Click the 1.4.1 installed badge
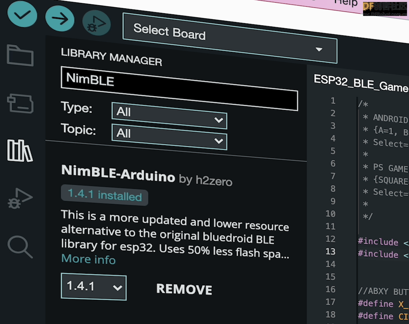The width and height of the screenshot is (409, 324). [x=105, y=195]
